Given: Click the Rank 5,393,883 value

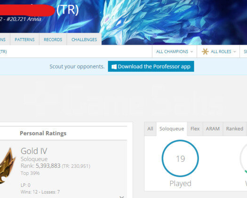Looking at the screenshot, I should point(48,166).
